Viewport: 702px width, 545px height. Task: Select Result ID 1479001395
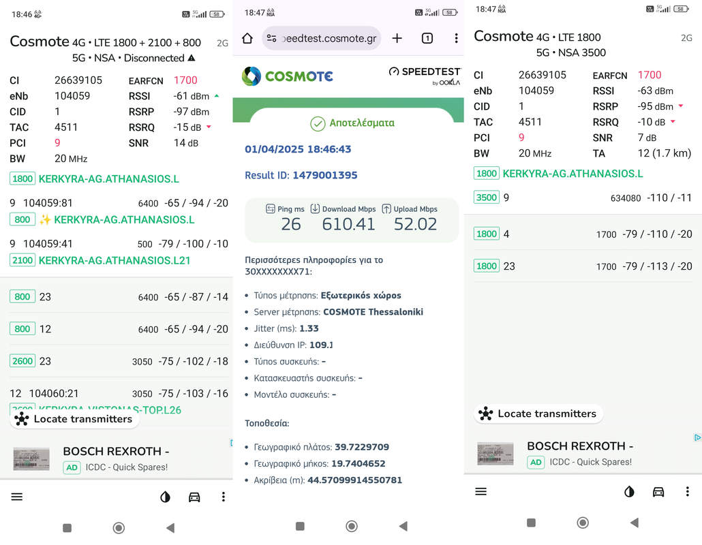coord(301,175)
